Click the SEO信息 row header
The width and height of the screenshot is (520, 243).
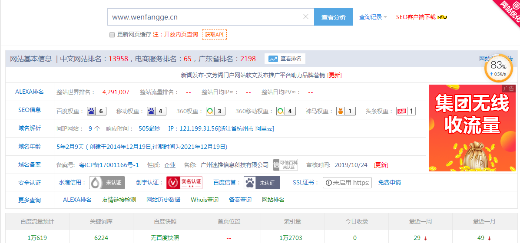tap(30, 110)
